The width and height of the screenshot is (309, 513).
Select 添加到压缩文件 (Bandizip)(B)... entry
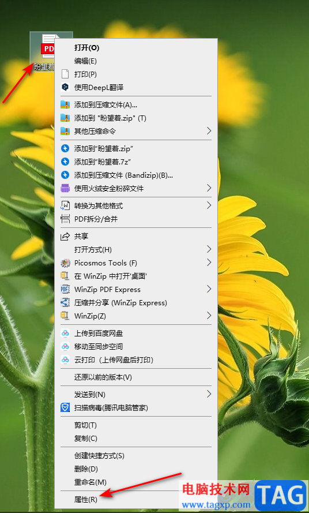(x=136, y=175)
